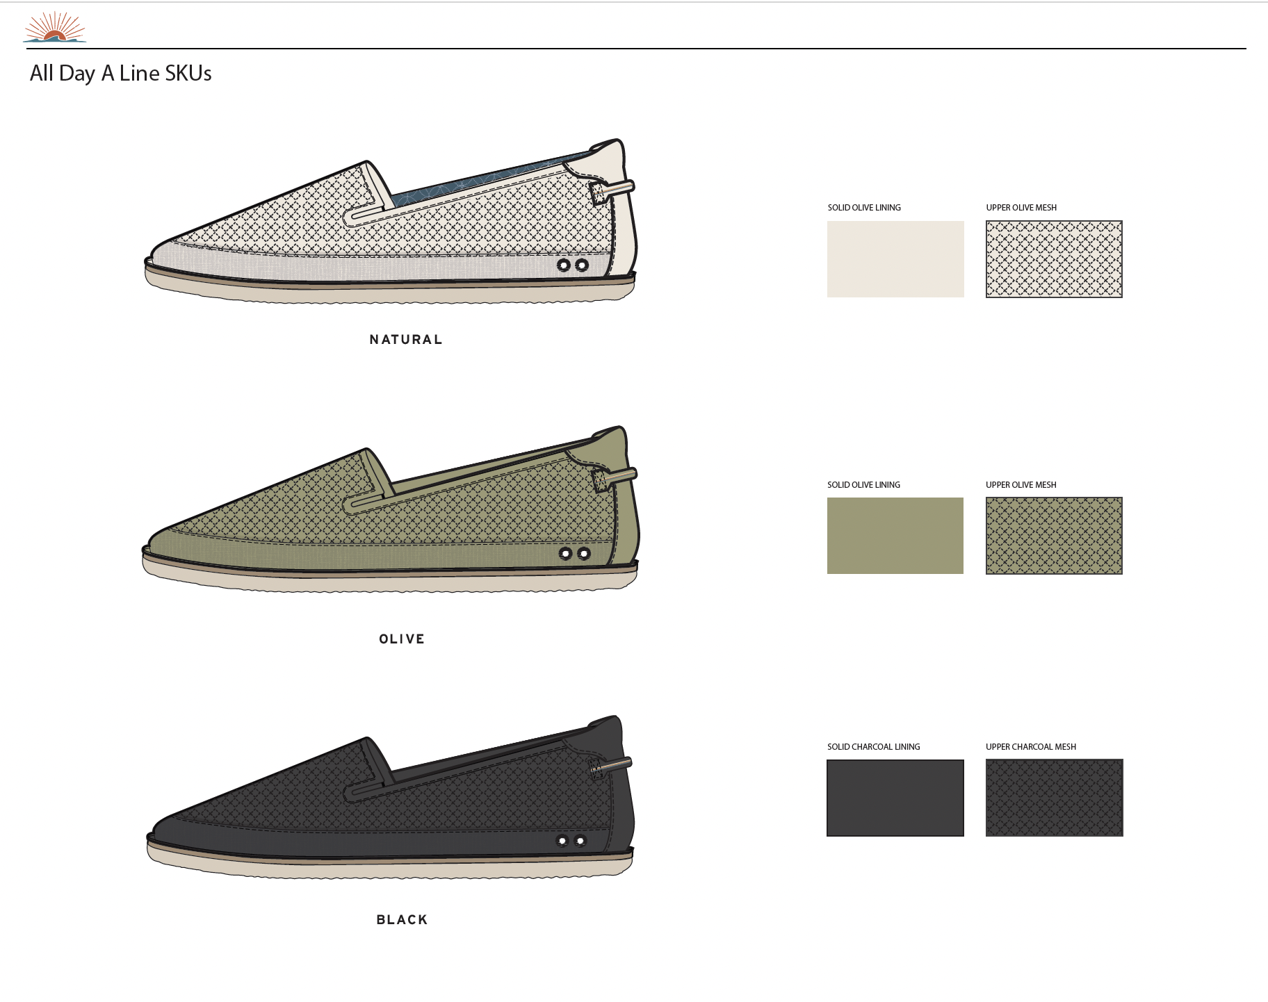
Task: Select the 'All Day A Line SKUs' title
Action: pyautogui.click(x=120, y=74)
